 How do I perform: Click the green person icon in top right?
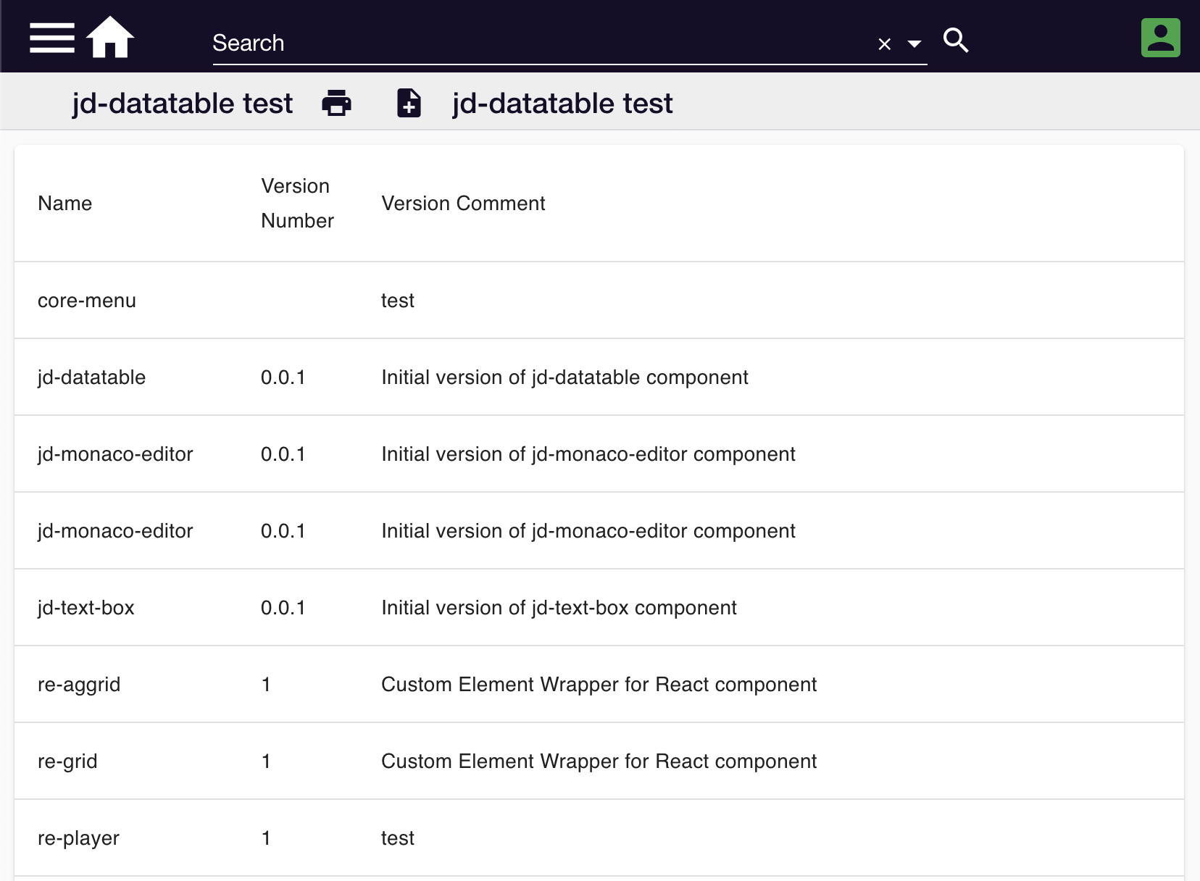[1160, 38]
